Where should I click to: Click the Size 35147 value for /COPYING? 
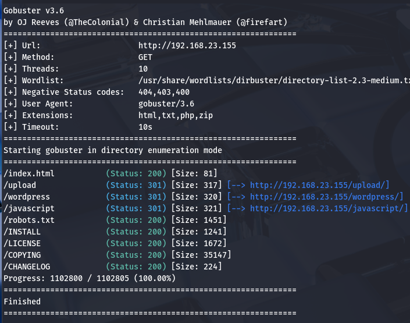[201, 255]
